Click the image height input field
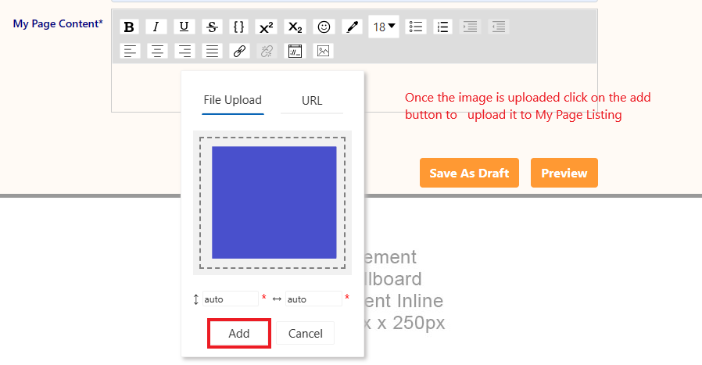 point(230,299)
